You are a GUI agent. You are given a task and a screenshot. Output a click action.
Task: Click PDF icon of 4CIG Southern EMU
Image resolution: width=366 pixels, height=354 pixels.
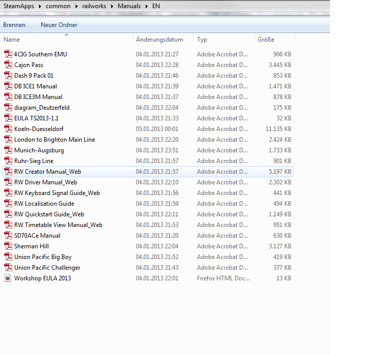click(x=8, y=54)
